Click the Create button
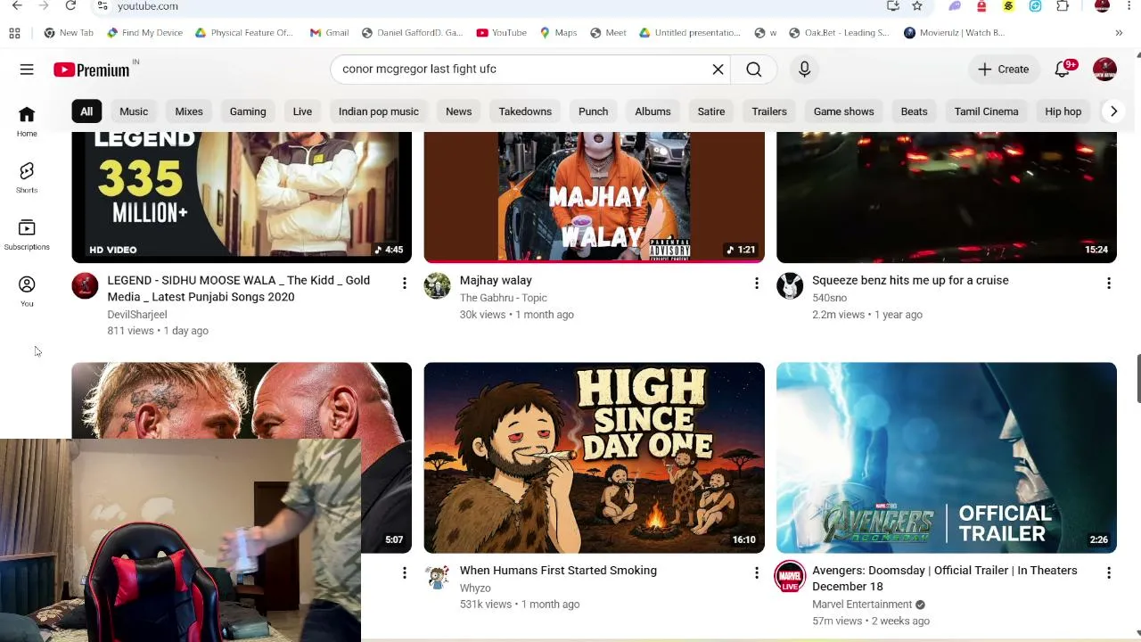This screenshot has height=642, width=1141. (1004, 69)
